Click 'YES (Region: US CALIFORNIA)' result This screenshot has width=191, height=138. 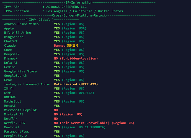coord(80,127)
